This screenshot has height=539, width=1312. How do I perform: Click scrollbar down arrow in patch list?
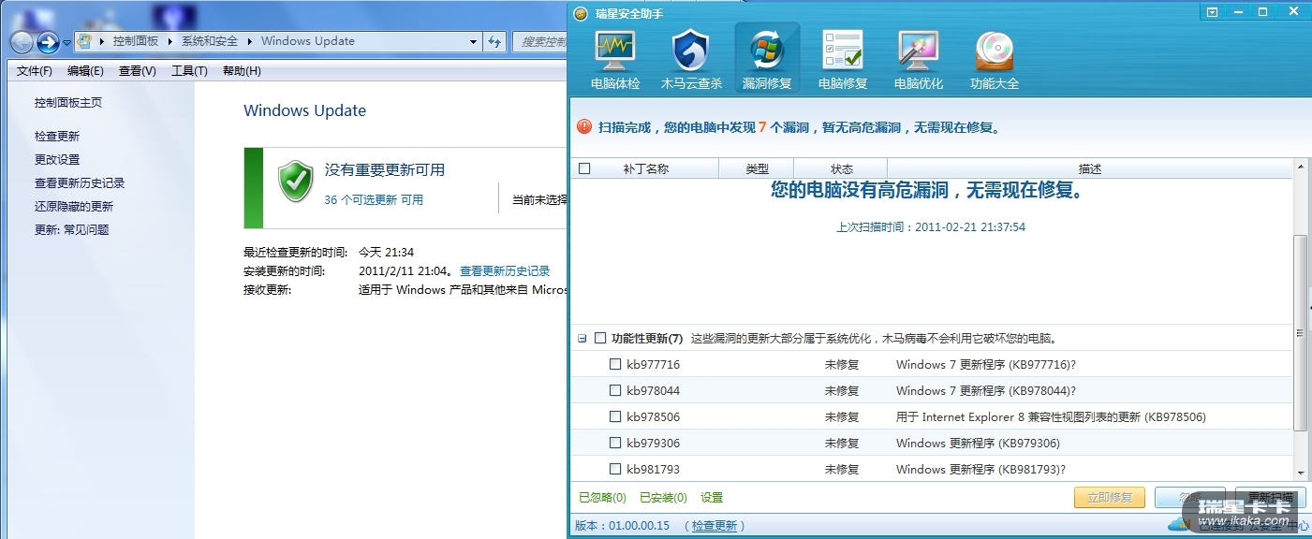(1300, 473)
